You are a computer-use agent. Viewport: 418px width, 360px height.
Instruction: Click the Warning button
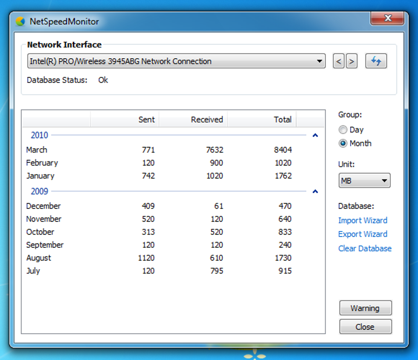tap(366, 308)
